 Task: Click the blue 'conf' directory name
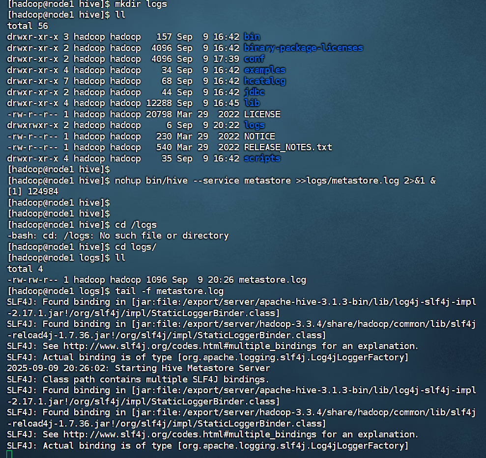254,59
